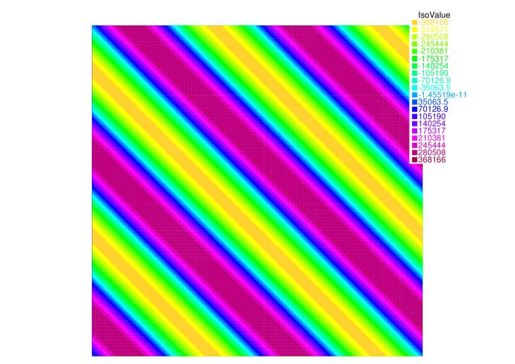This screenshot has height=364, width=515.
Task: Select the legend label -35063.5
Action: point(434,87)
